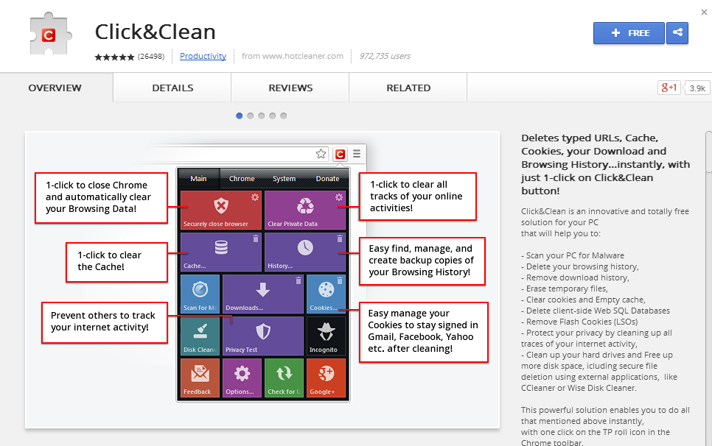Open gear settings on Clear Private Data
This screenshot has height=446, width=712.
339,197
